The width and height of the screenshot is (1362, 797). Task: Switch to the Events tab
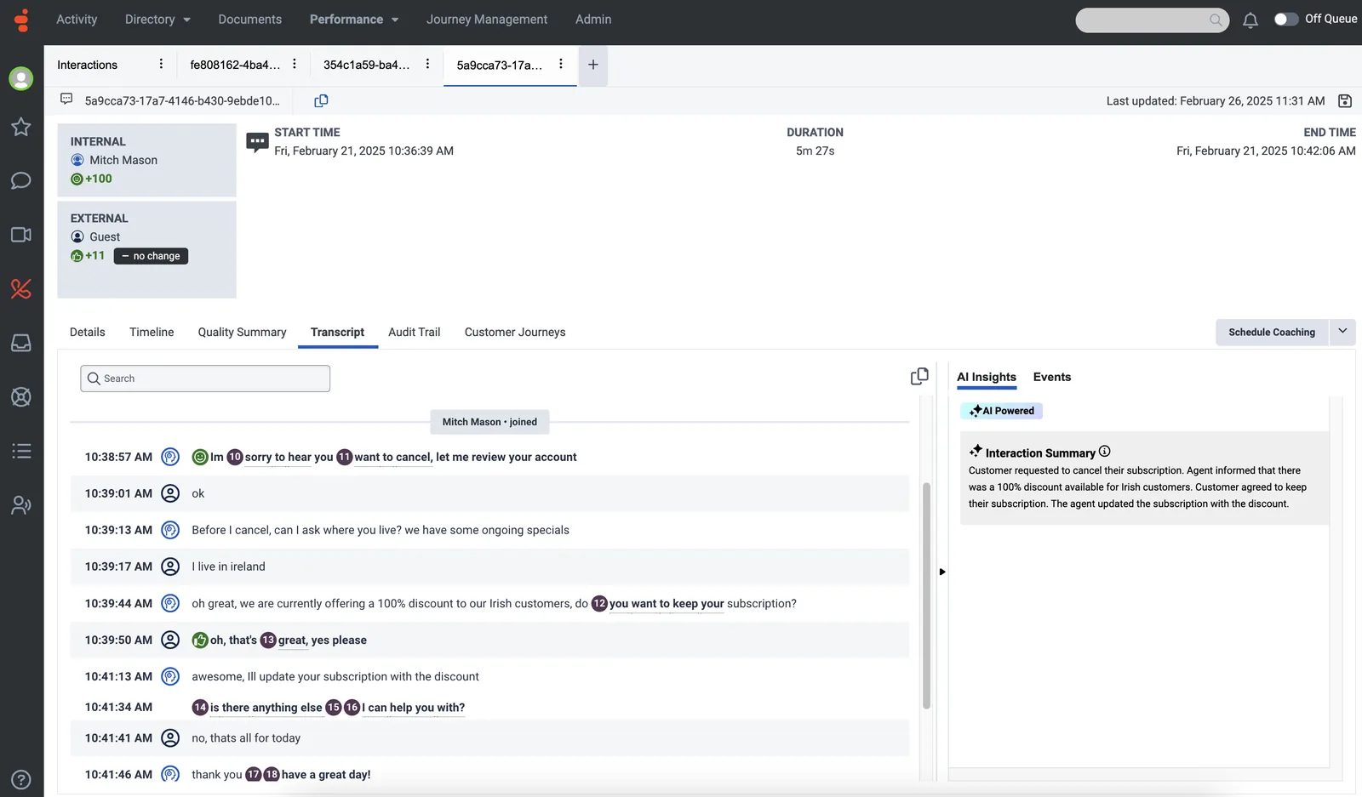pos(1052,378)
